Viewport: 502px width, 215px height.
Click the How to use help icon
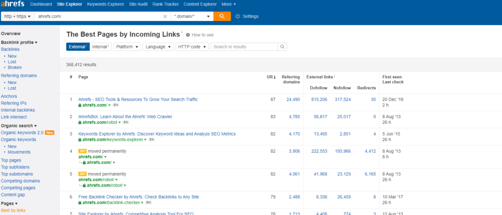(x=188, y=35)
